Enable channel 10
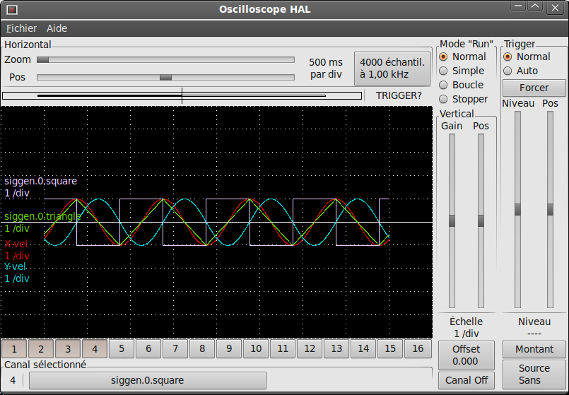 tap(256, 349)
